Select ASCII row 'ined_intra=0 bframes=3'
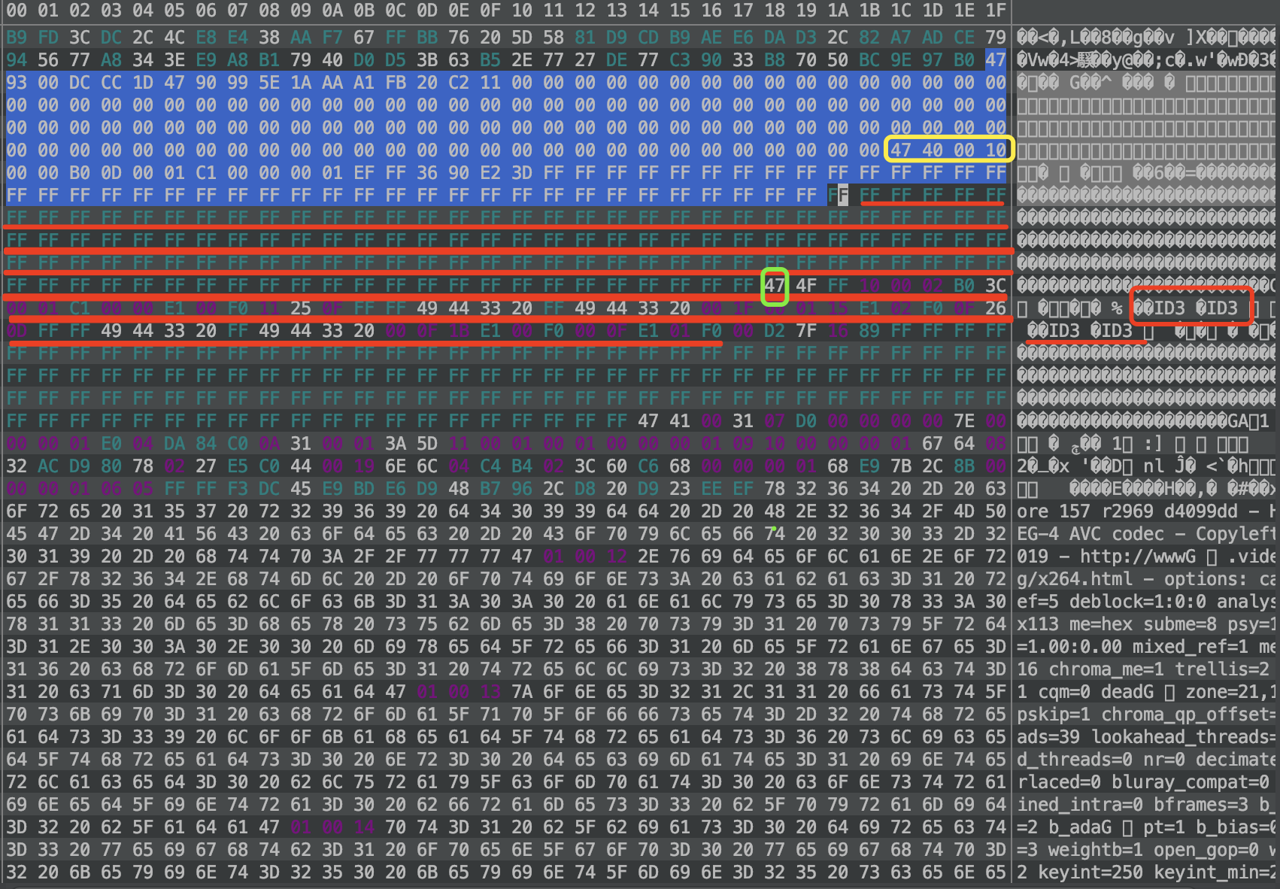This screenshot has height=889, width=1280. coord(1146,805)
